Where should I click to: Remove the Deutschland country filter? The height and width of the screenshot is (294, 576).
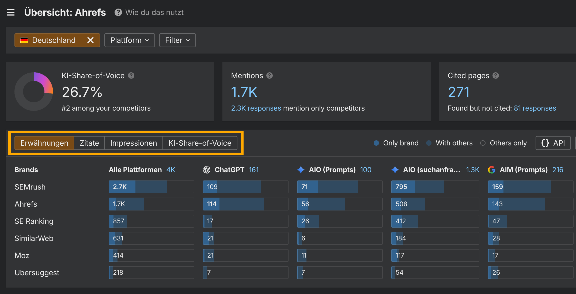pyautogui.click(x=90, y=40)
